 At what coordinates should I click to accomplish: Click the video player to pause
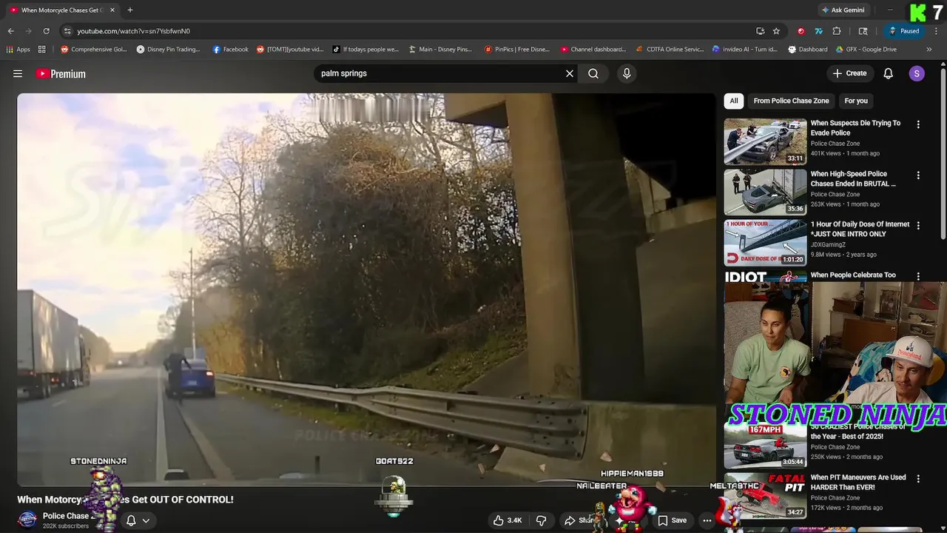[366, 289]
